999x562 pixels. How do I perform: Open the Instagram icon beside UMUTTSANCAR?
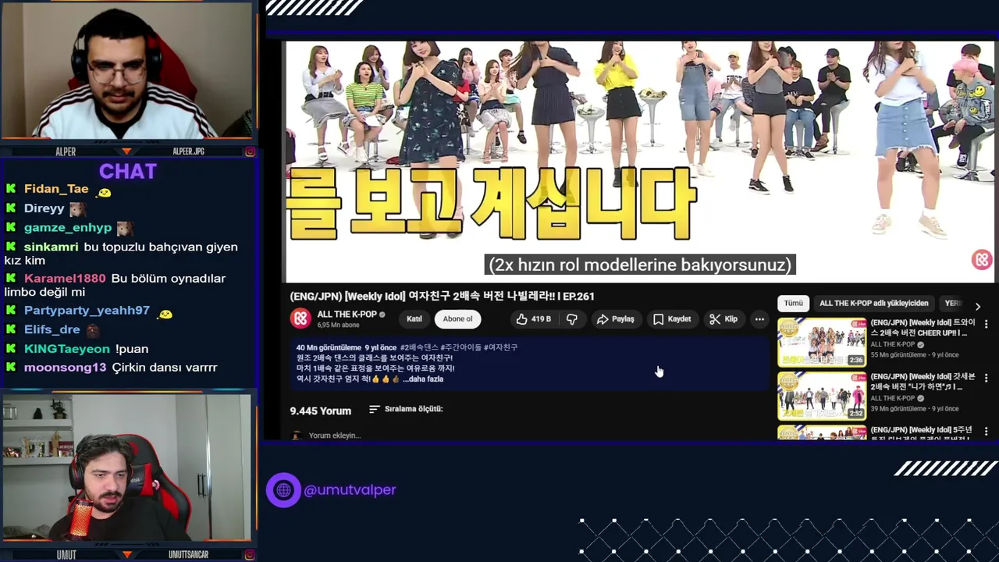point(250,555)
